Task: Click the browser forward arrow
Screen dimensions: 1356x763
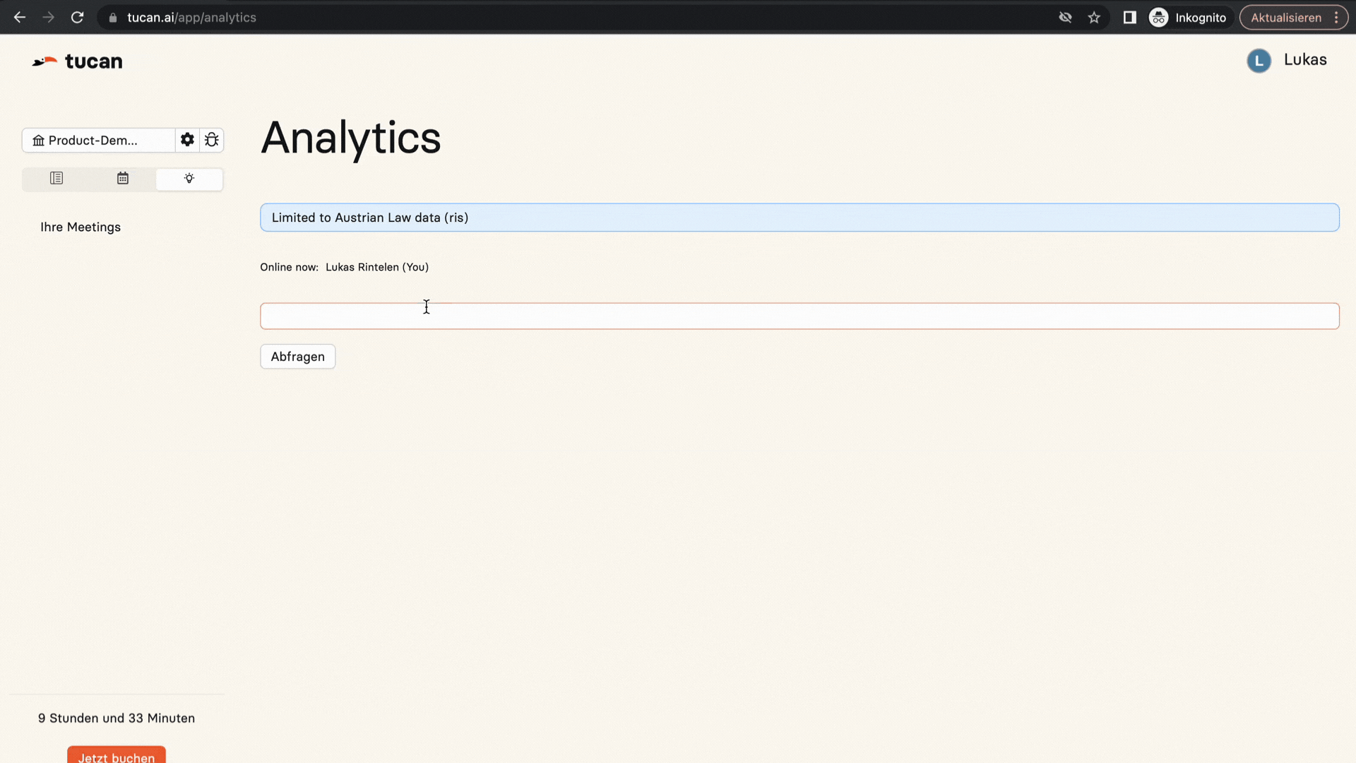Action: tap(48, 18)
